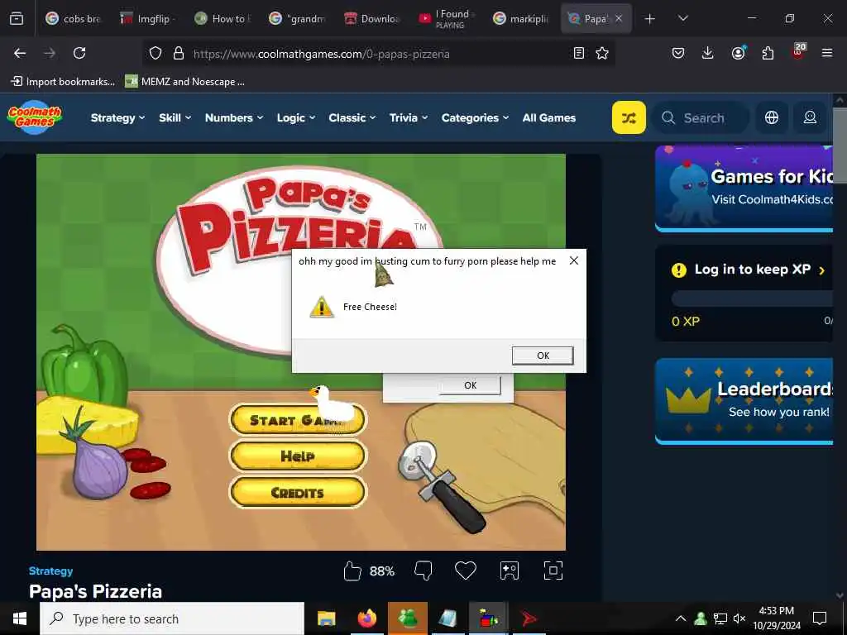Click the Coolmath Search field

701,117
